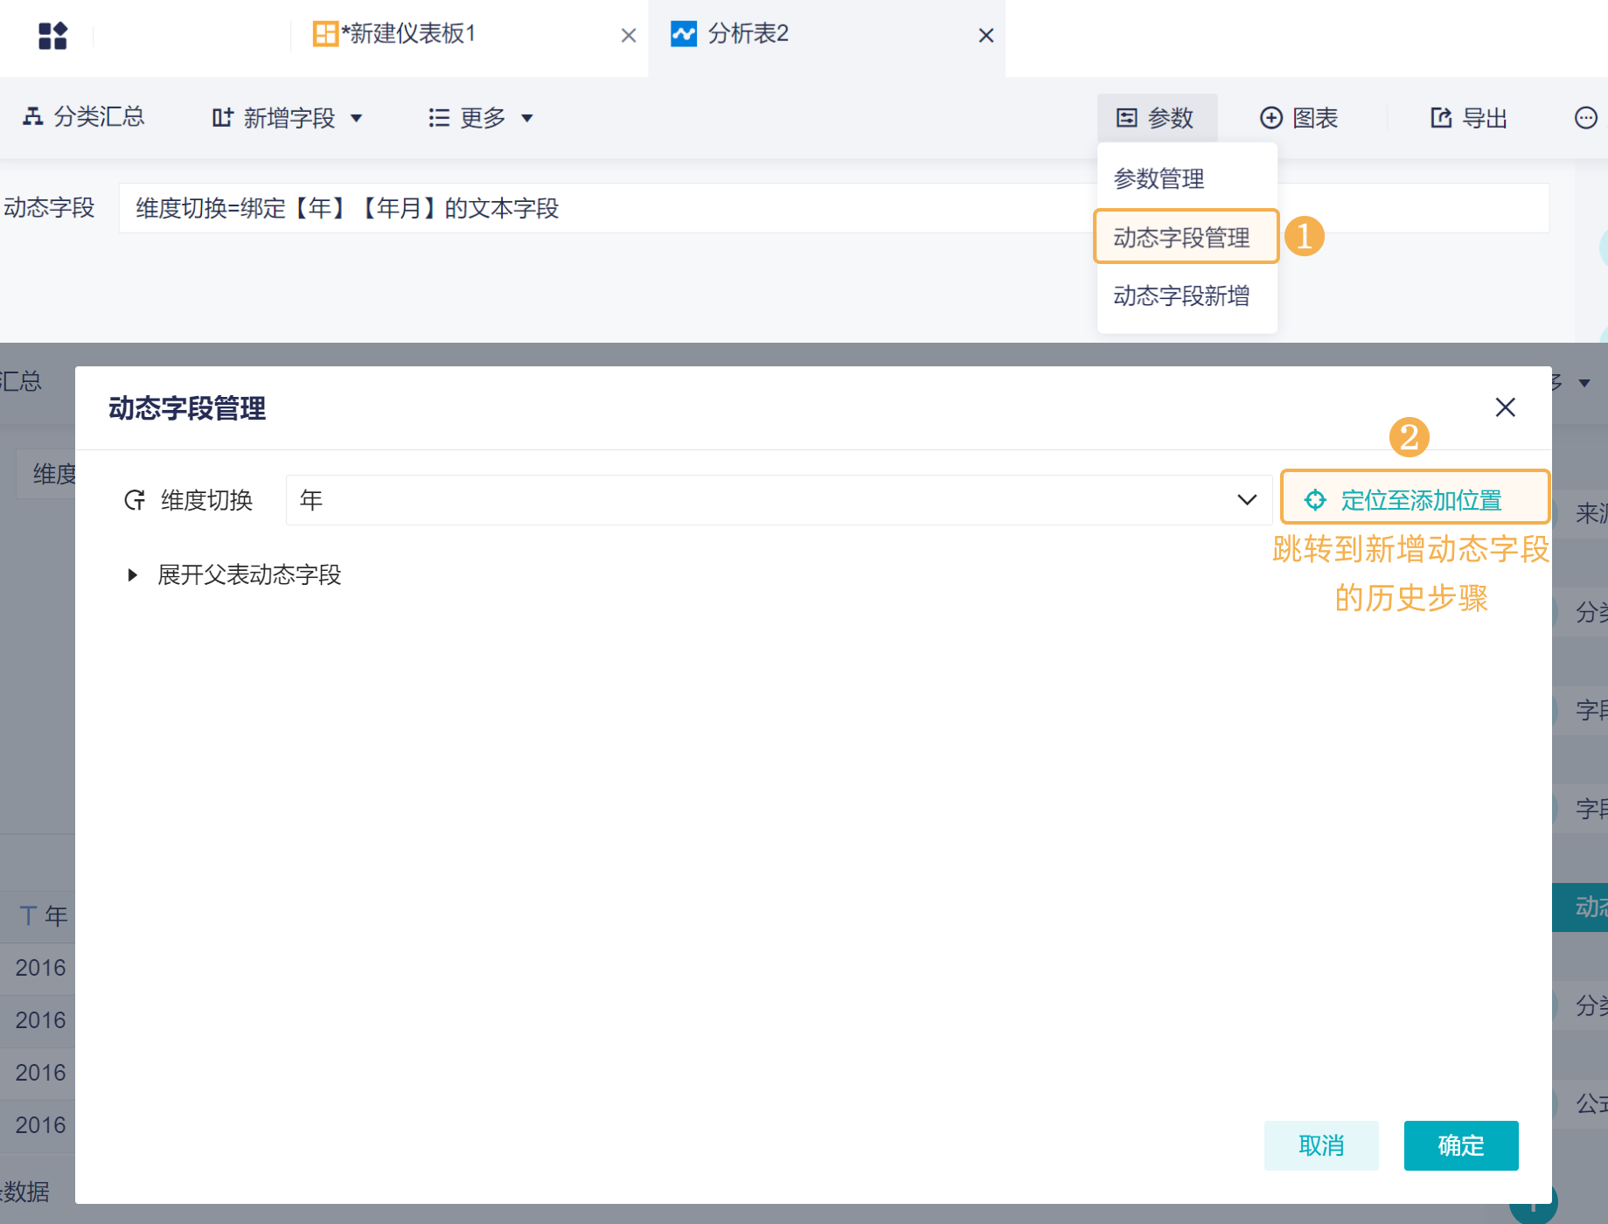1608x1224 pixels.
Task: Select 参数管理 from the menu
Action: 1159,178
